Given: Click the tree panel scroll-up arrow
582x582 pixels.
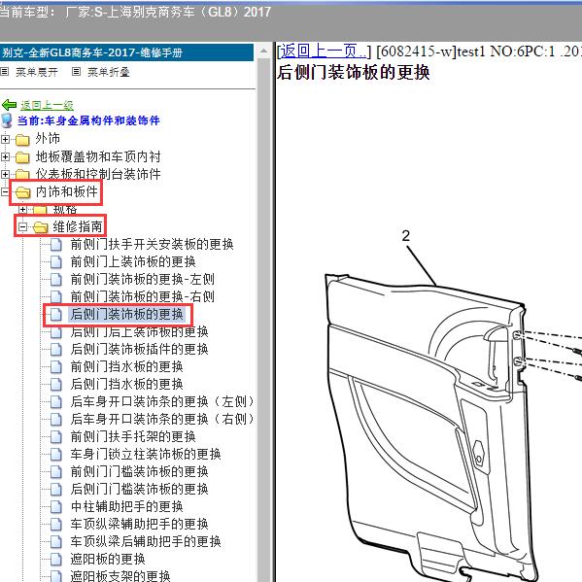Looking at the screenshot, I should pos(263,51).
